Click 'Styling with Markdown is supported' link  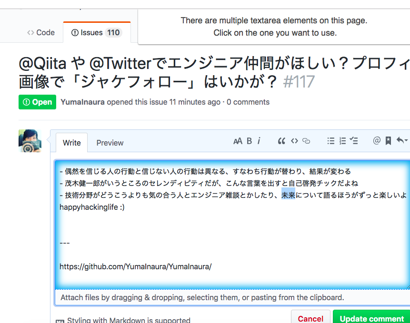129,320
